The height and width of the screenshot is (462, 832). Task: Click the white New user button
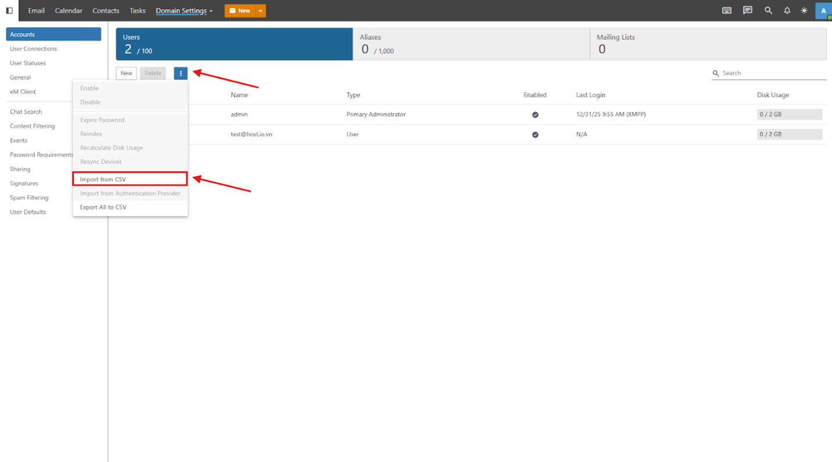[126, 73]
